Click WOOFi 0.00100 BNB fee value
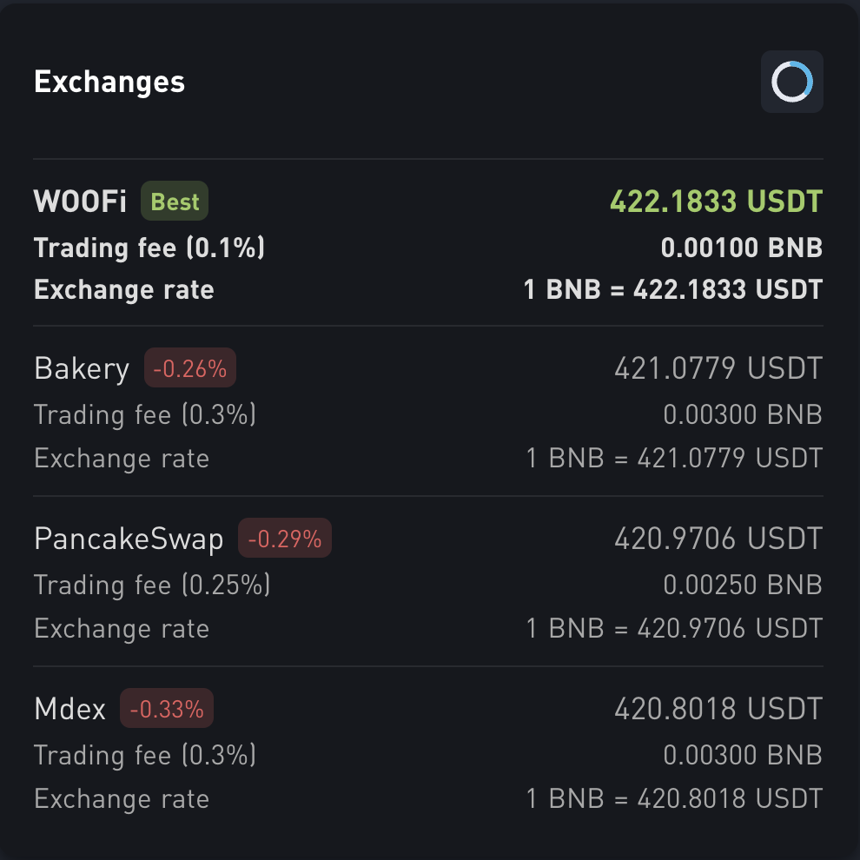The height and width of the screenshot is (860, 860). click(x=742, y=248)
